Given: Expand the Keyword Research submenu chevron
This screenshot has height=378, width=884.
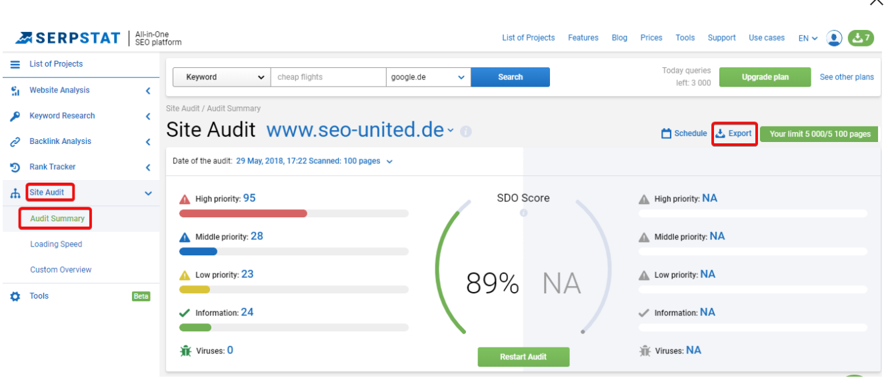Looking at the screenshot, I should pos(148,117).
